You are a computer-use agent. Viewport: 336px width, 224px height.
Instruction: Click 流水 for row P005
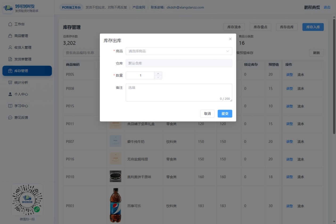tap(301, 75)
